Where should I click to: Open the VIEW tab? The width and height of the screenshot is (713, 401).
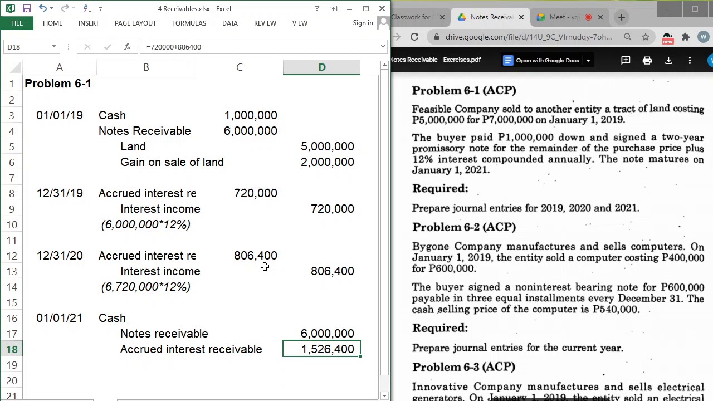(x=300, y=23)
